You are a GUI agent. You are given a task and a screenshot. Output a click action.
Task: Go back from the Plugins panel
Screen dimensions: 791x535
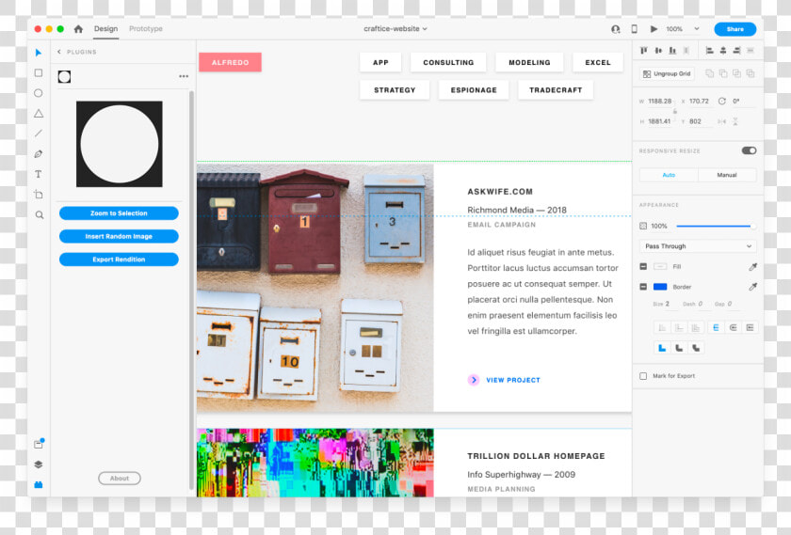pos(59,52)
